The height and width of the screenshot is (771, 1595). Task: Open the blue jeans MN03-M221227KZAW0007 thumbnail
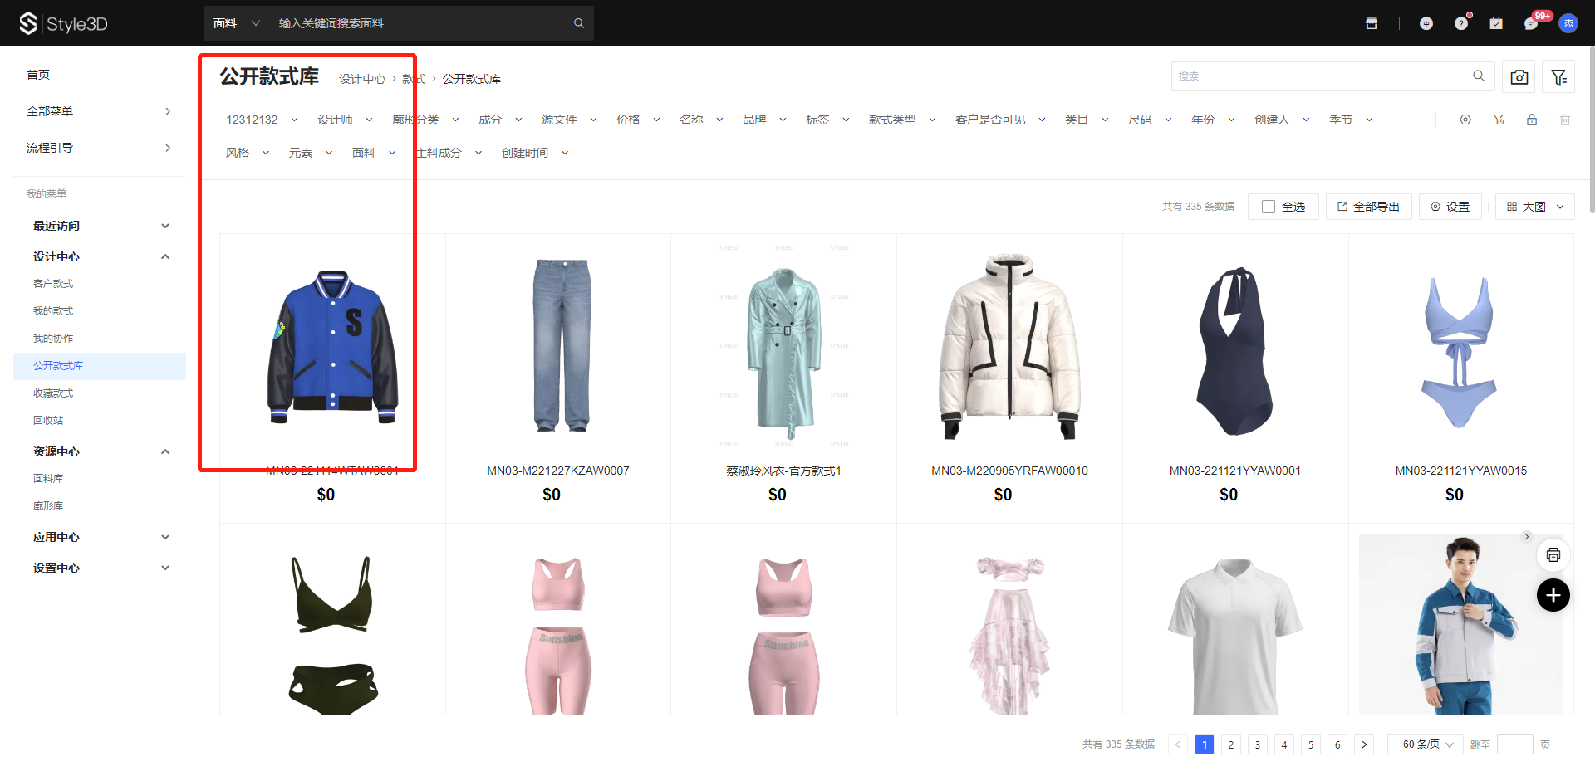tap(562, 346)
